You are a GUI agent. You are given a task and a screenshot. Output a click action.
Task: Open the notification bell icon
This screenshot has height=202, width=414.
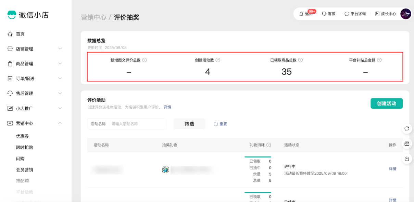(301, 14)
